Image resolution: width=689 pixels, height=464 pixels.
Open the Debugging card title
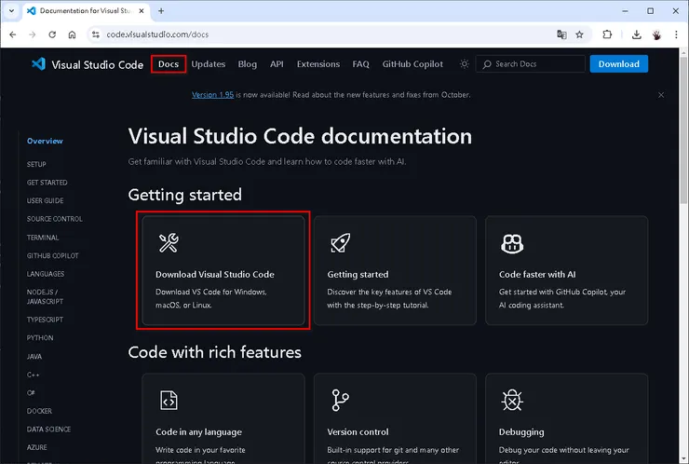(x=521, y=432)
